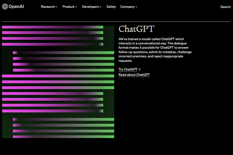Click the ChatGPT description paragraph

pos(155,50)
